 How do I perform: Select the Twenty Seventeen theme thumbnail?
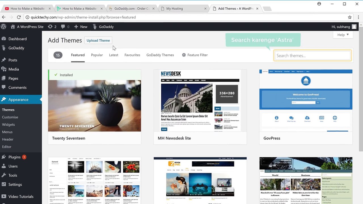coord(94,106)
